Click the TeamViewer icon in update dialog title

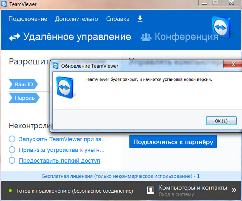(55, 66)
